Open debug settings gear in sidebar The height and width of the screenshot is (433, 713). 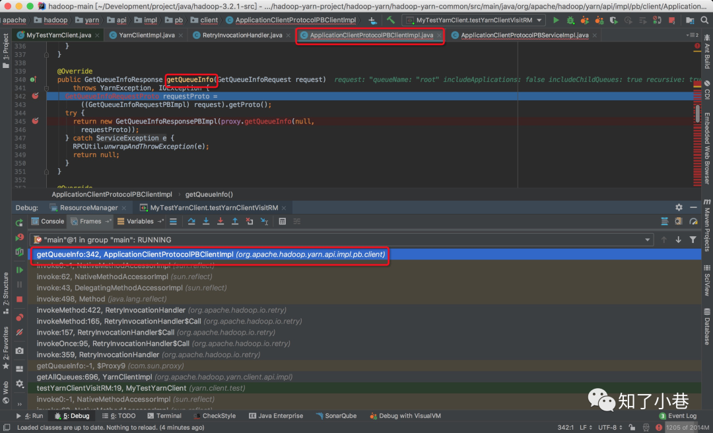point(19,384)
